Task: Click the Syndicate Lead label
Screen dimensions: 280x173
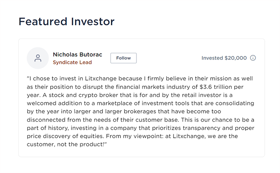Action: coord(72,62)
